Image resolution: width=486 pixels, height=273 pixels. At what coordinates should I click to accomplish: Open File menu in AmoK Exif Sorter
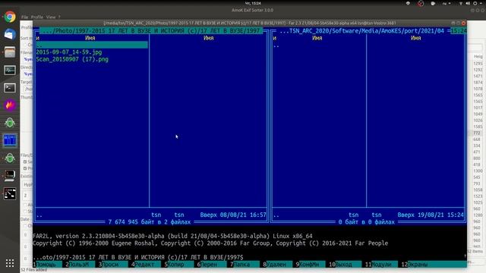[25, 17]
